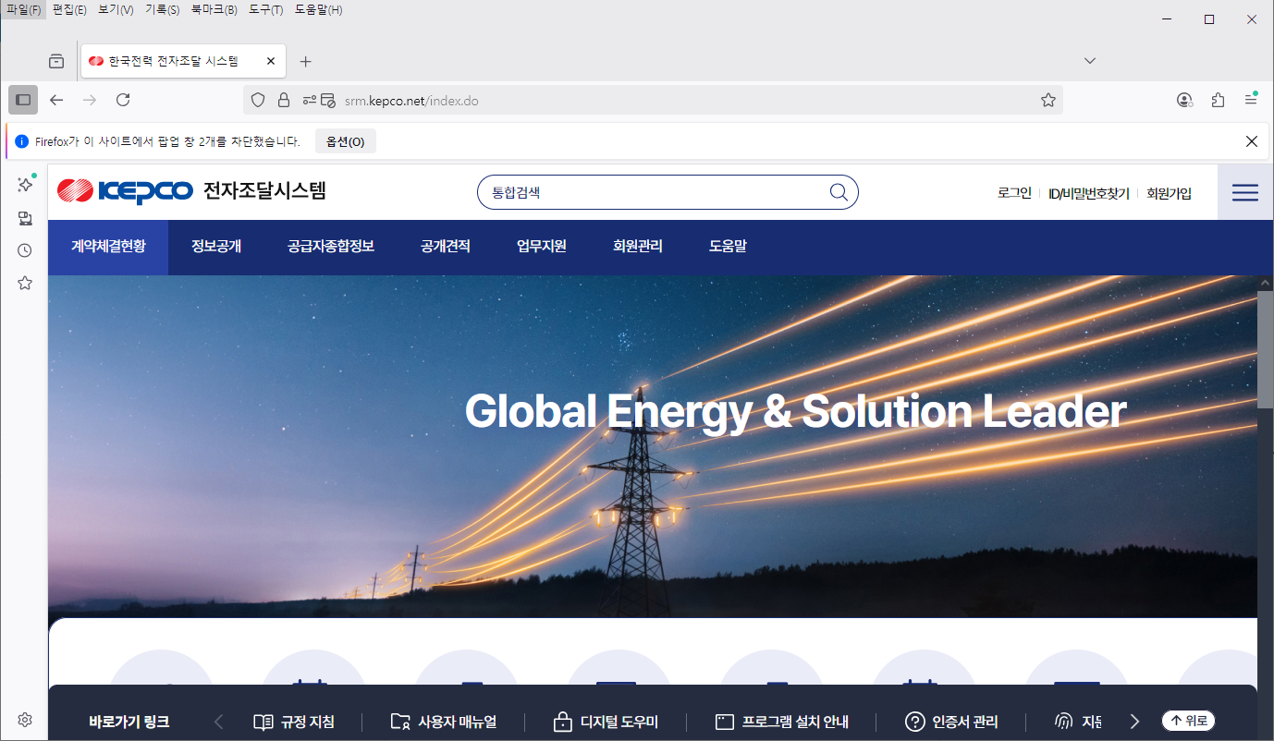The width and height of the screenshot is (1274, 741).
Task: Select the 공개견적 navigation tab
Action: [446, 247]
